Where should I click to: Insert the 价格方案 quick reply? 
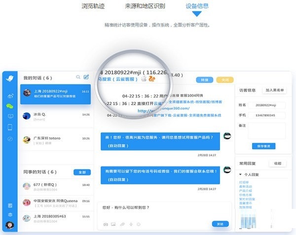tap(246, 195)
